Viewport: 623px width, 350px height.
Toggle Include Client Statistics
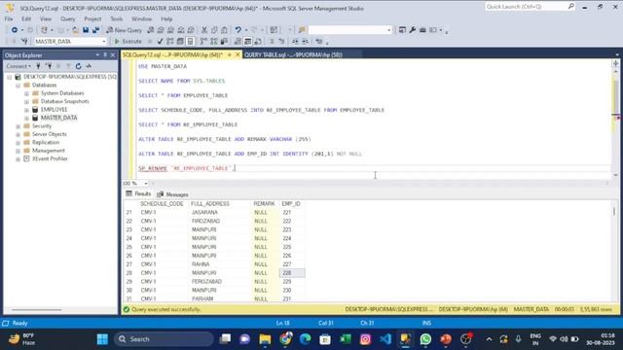click(224, 41)
